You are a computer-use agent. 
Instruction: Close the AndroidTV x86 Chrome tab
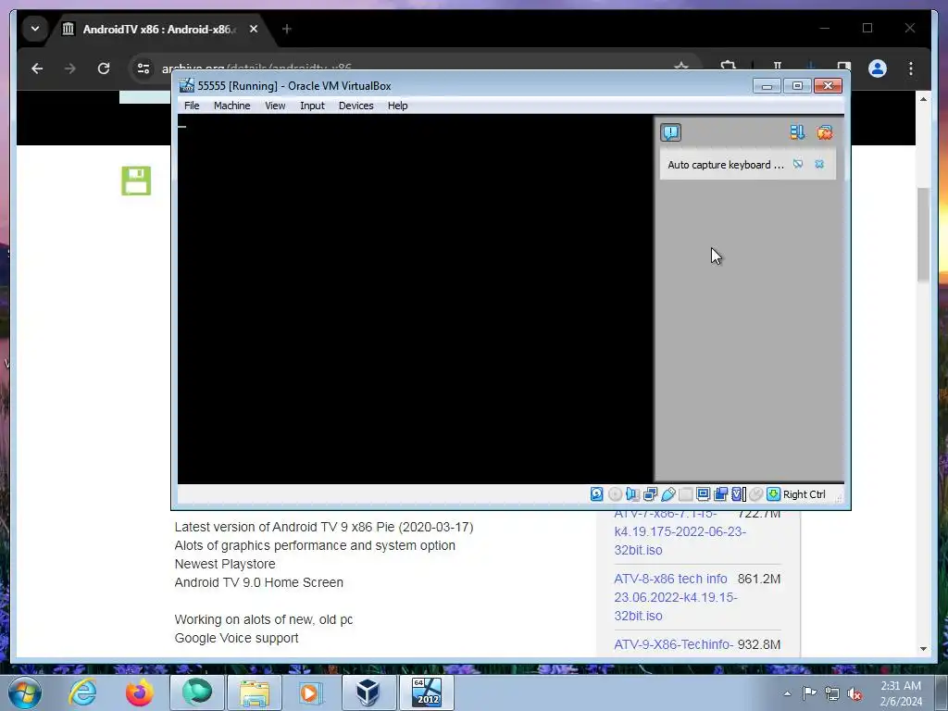point(254,29)
